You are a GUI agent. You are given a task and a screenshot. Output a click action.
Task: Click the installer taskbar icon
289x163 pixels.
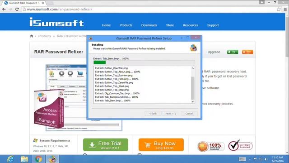[x=52, y=159]
